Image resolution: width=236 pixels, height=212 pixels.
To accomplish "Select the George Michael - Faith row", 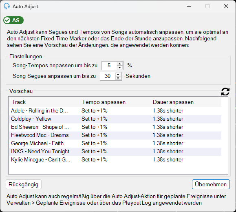I will click(x=115, y=143).
